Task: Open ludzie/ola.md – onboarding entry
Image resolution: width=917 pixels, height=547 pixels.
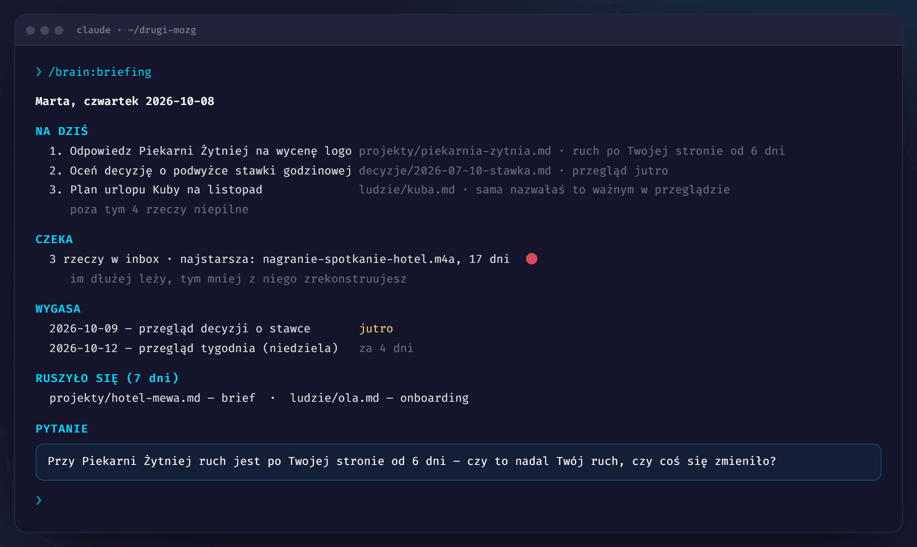Action: (379, 398)
